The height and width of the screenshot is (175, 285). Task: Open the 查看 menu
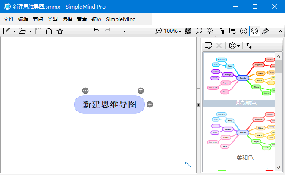pos(82,19)
